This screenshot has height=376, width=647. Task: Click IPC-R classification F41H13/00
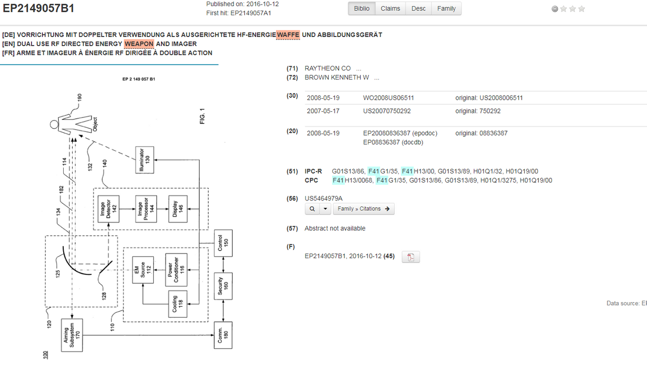418,171
